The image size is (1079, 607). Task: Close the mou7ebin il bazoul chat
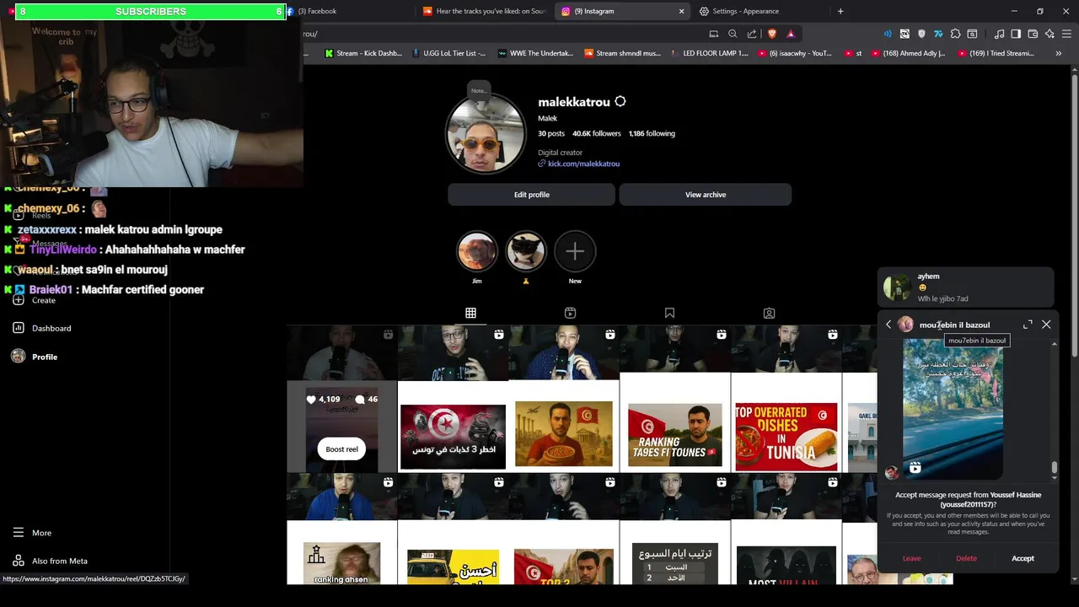pos(1046,325)
